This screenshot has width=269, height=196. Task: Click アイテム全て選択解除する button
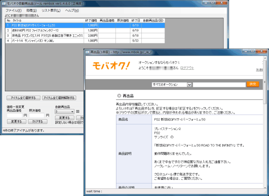(59, 98)
